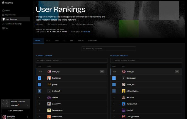Click CrypSaf's avatar
187x119 pixels.
[124, 110]
